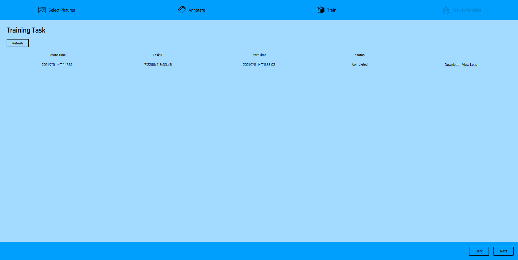Click the Preview Models flame icon
Screen dimensions: 518x260
(x=446, y=10)
